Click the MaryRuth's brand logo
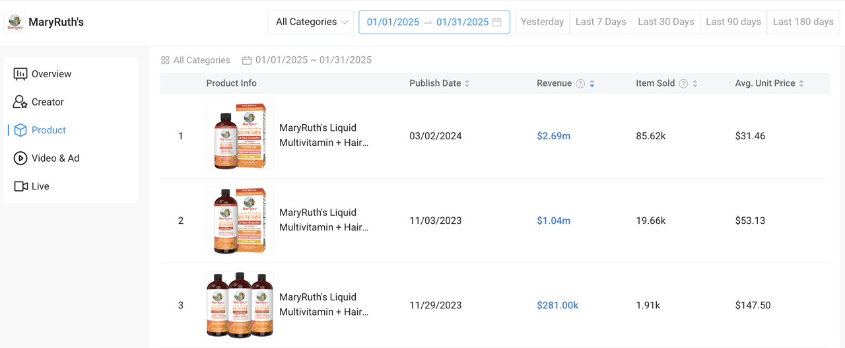This screenshot has width=845, height=348. pyautogui.click(x=15, y=22)
